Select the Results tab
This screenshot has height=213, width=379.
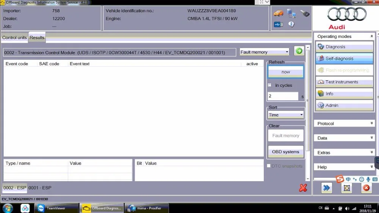point(37,38)
